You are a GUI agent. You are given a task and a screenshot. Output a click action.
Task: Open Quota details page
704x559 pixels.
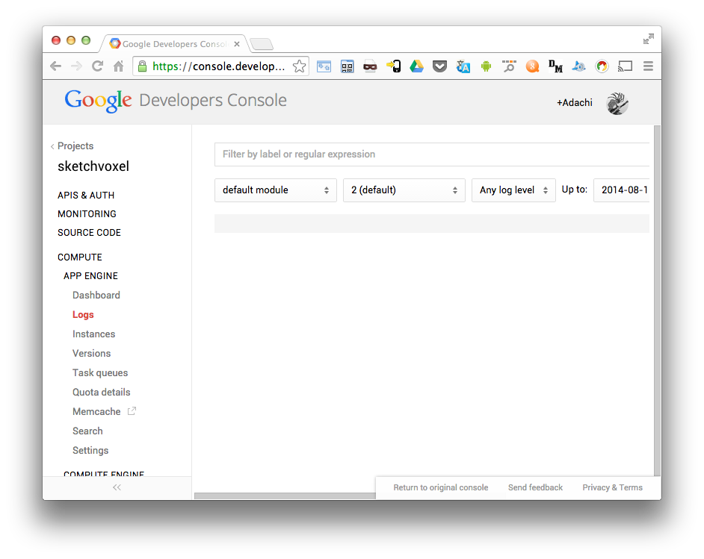(x=101, y=393)
